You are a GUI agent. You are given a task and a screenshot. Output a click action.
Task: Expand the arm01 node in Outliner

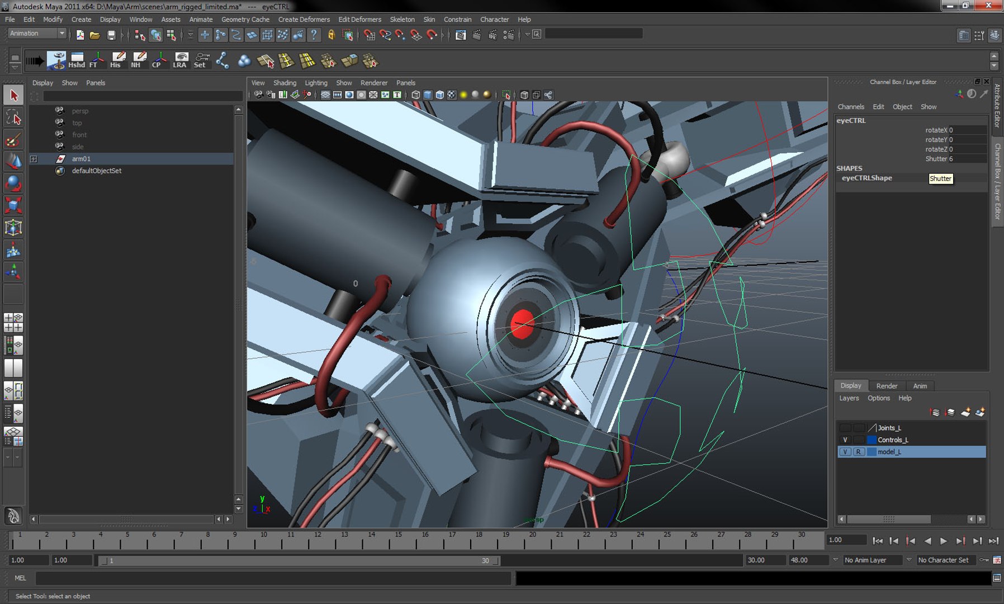tap(34, 159)
